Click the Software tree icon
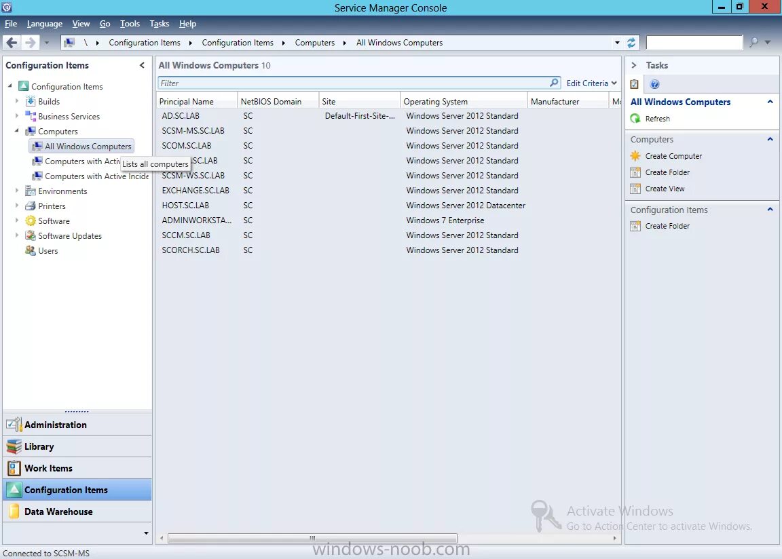 pyautogui.click(x=31, y=220)
